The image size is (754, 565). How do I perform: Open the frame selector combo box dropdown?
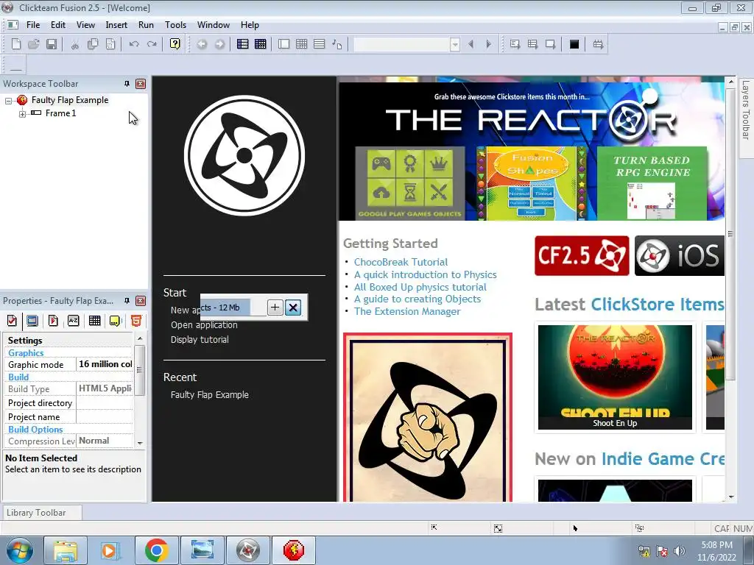(454, 44)
